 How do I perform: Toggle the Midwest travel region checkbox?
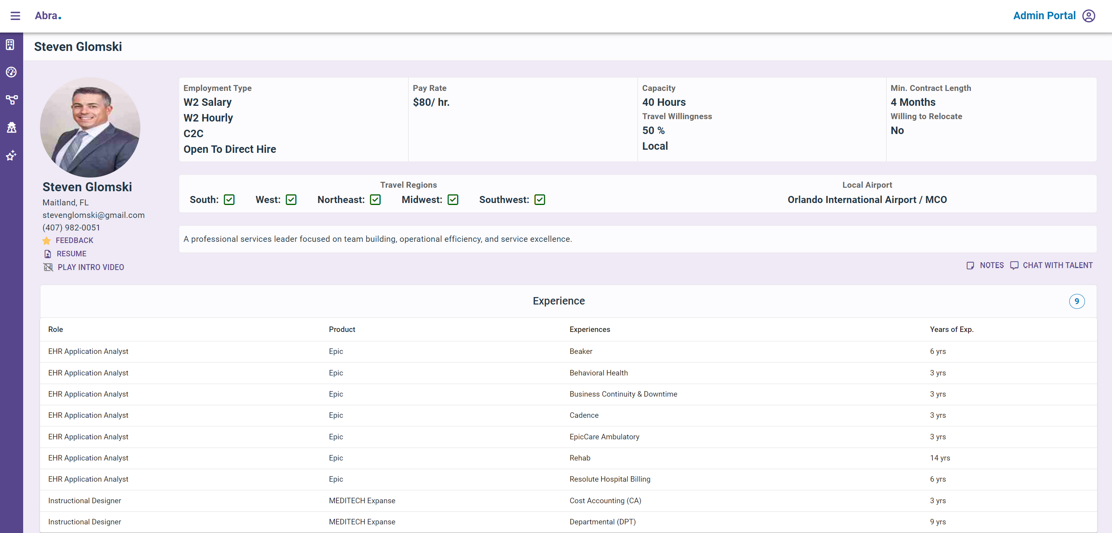[452, 200]
